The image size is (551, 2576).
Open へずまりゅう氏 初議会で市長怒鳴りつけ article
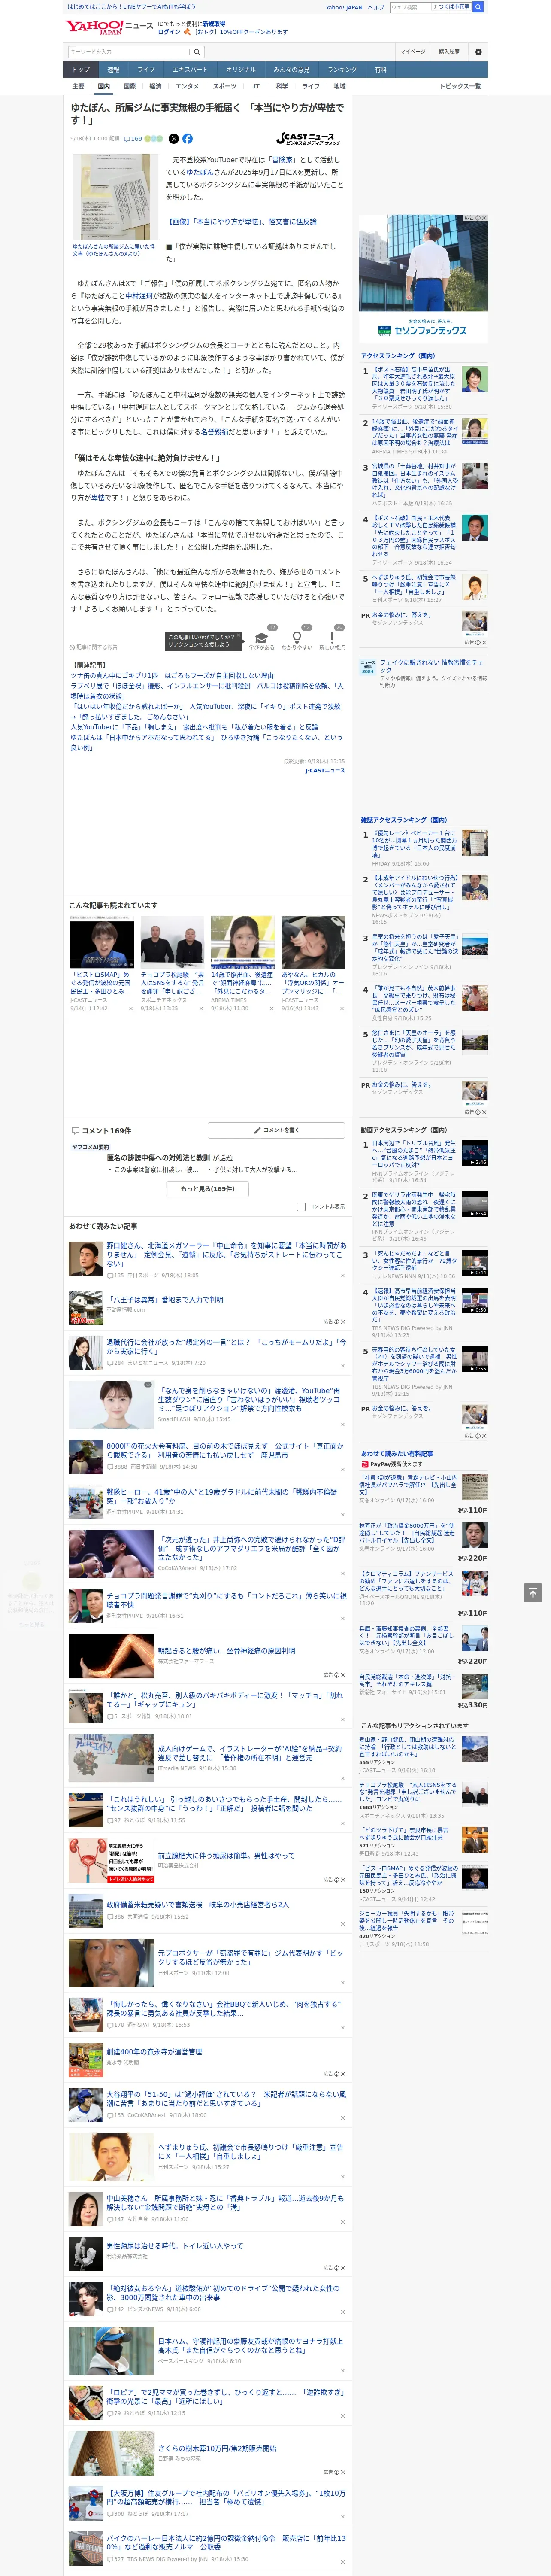[x=250, y=2151]
